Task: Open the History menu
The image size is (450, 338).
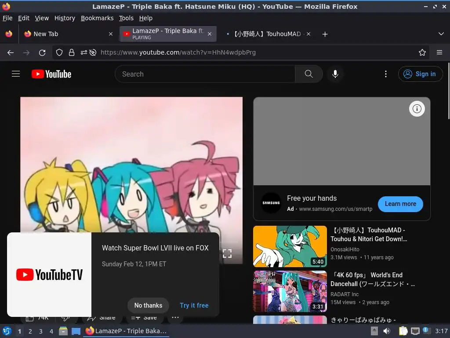Action: coord(65,18)
